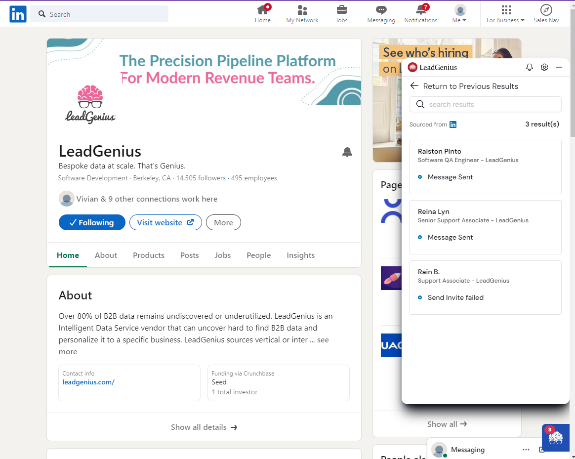The width and height of the screenshot is (575, 459).
Task: Open the LeadGenius floating widget with badge 3
Action: [x=556, y=437]
